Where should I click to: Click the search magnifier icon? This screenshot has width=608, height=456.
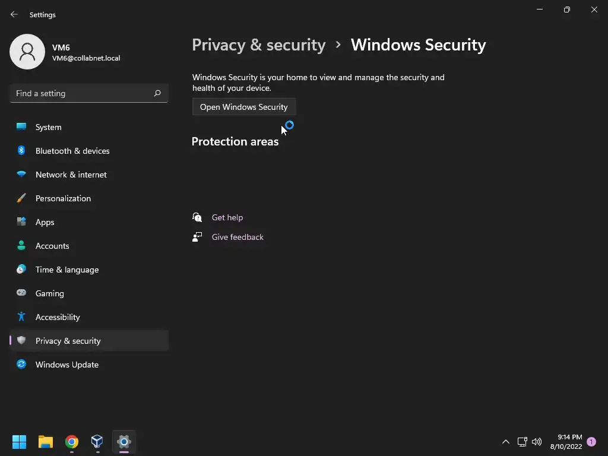[x=157, y=93]
